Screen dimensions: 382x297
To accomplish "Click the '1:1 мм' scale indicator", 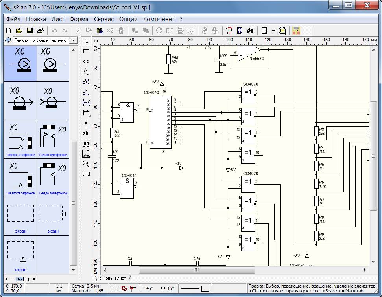I will coord(59,288).
